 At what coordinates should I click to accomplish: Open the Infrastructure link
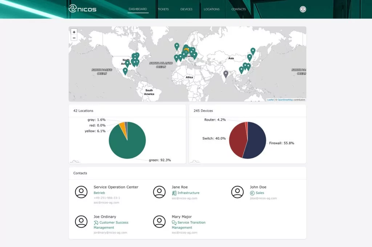coord(189,193)
